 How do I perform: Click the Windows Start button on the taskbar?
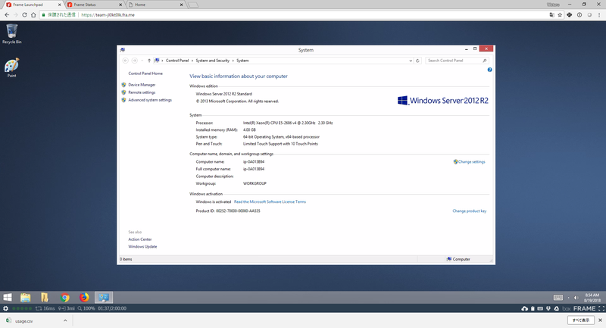(8, 297)
